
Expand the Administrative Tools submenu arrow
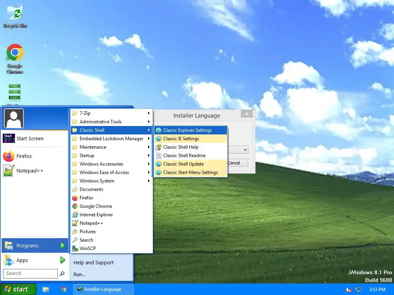click(x=149, y=122)
